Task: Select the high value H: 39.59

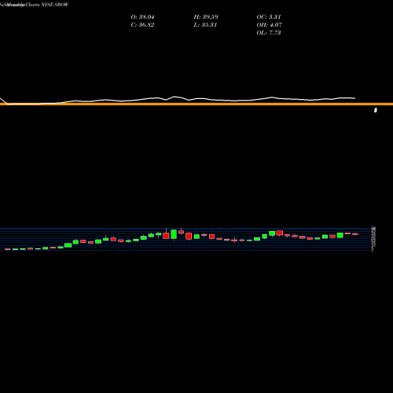Action: [x=206, y=17]
